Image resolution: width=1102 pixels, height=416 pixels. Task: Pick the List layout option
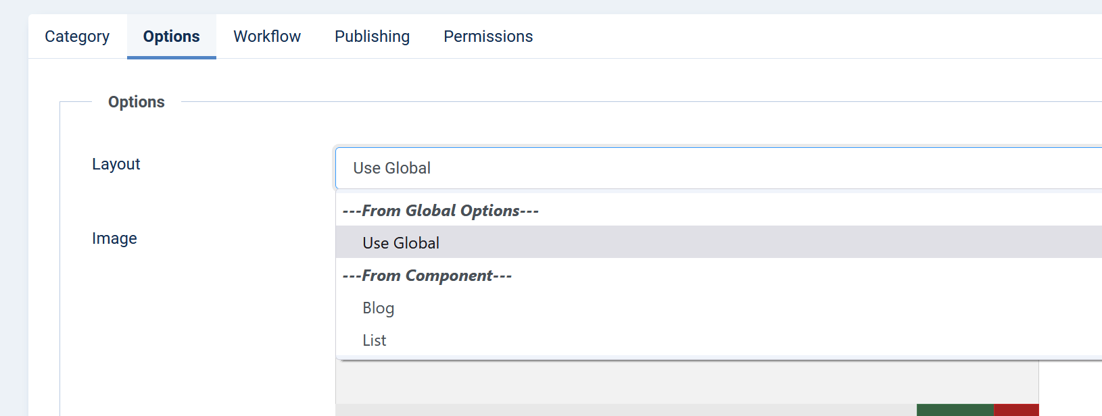click(x=719, y=340)
